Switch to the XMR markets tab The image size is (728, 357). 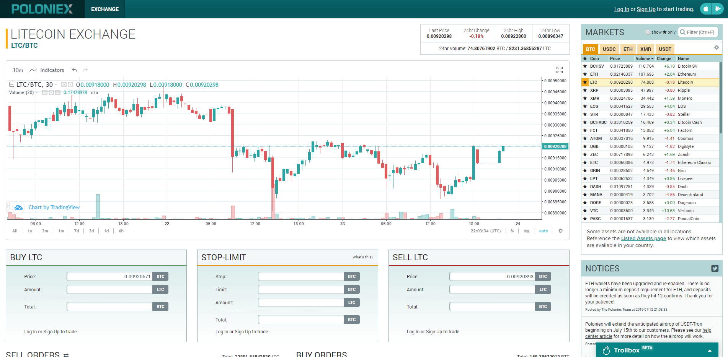coord(646,49)
